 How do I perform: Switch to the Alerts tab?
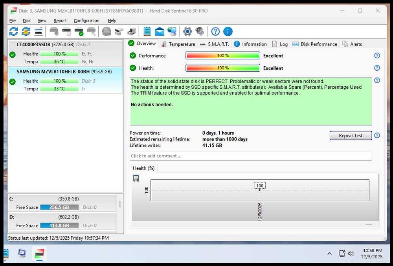352,44
